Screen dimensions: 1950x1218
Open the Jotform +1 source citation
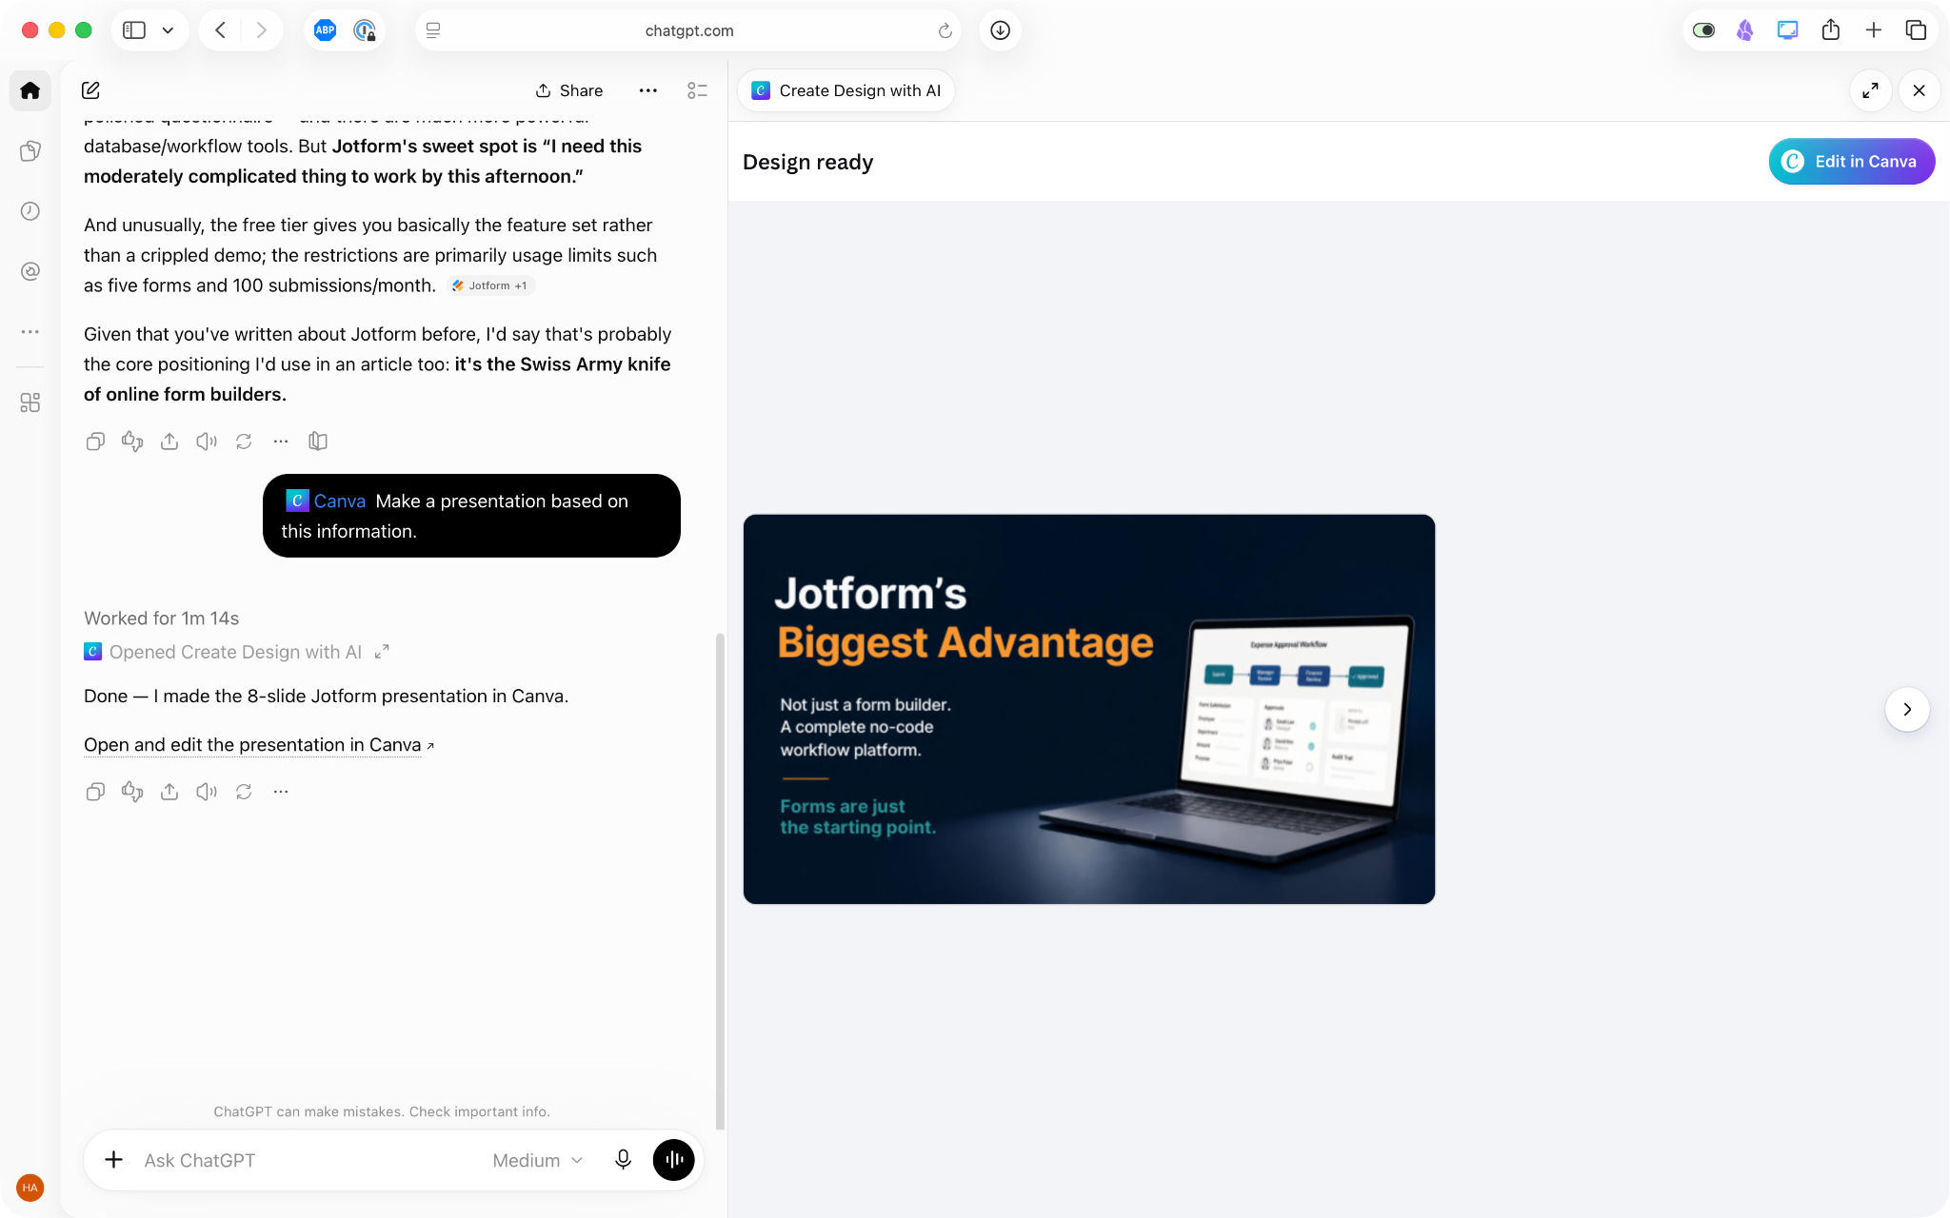(491, 285)
